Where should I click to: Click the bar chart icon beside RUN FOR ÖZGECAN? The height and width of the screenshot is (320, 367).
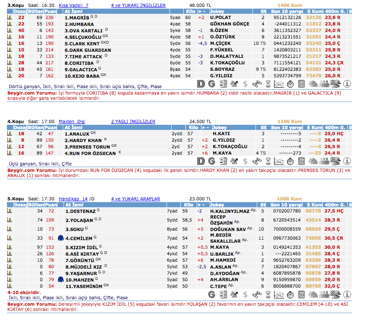(10, 153)
